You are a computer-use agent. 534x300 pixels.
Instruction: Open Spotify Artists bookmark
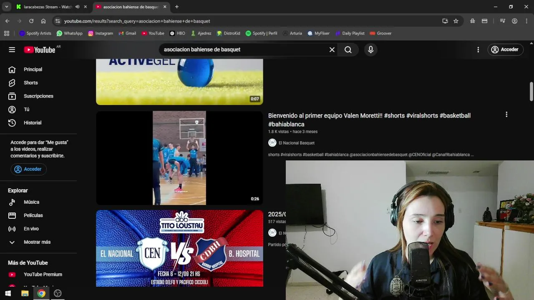[35, 33]
